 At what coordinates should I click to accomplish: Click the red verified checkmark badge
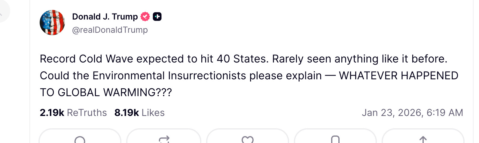pos(145,17)
